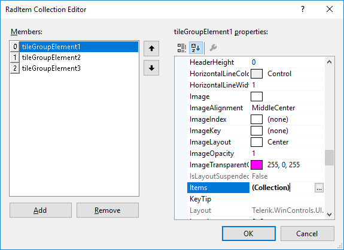This screenshot has width=344, height=250.
Task: Open the Property Pages wrench icon
Action: [x=213, y=48]
